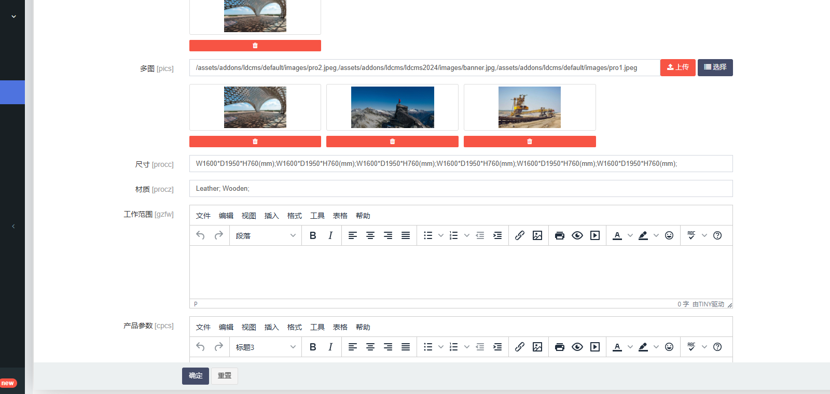The height and width of the screenshot is (394, 830).
Task: Click the insert link icon in 工作范围 editor
Action: click(519, 235)
